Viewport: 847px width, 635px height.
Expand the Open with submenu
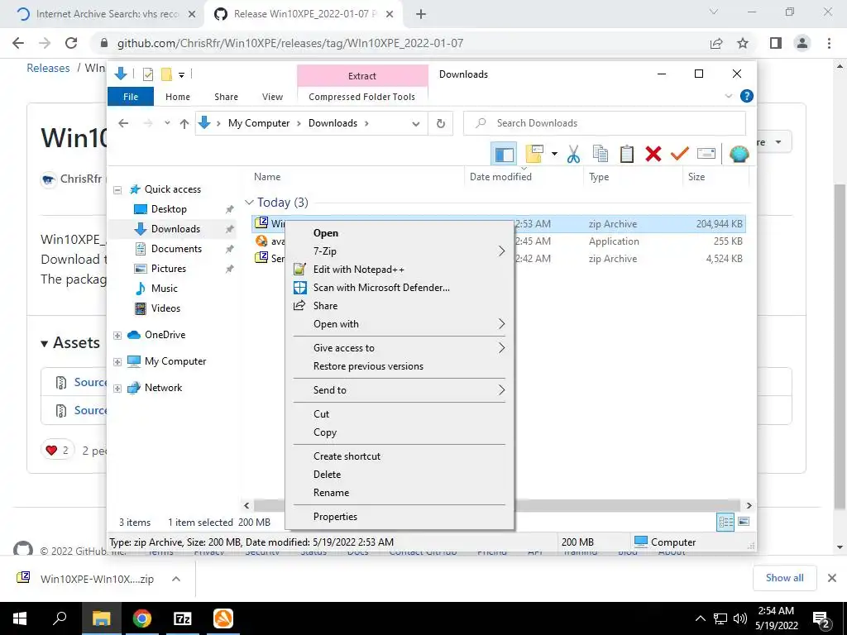point(400,324)
